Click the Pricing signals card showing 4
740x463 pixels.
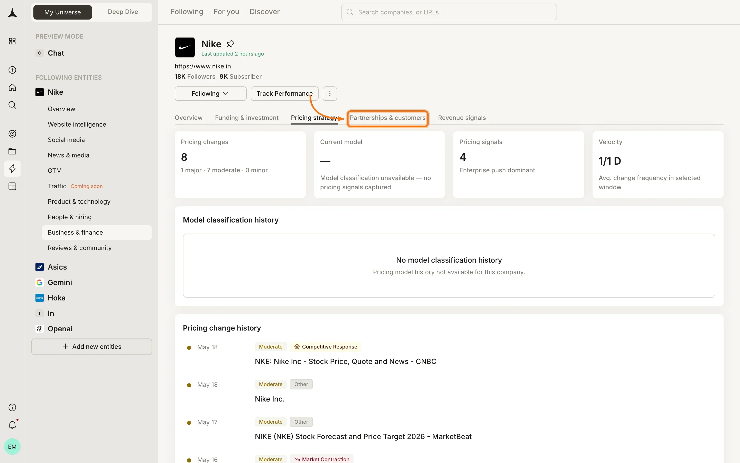click(x=518, y=164)
